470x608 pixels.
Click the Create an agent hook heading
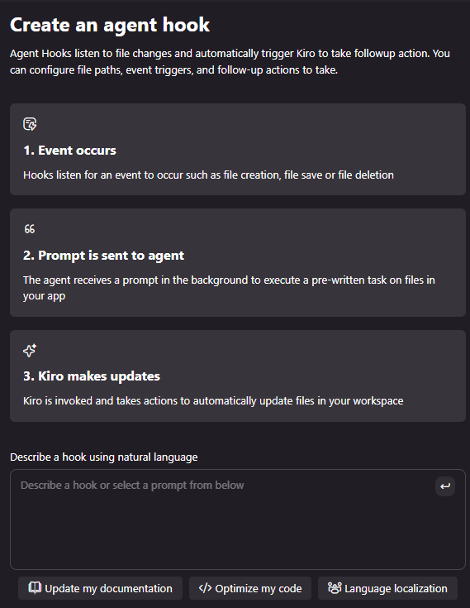click(110, 25)
